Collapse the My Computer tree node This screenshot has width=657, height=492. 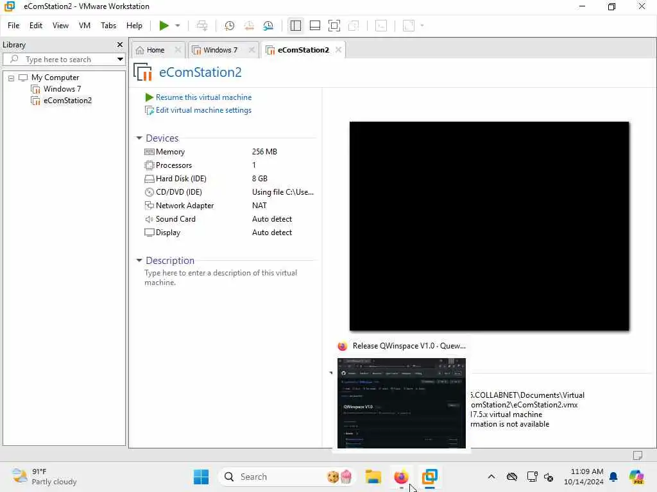tap(12, 78)
